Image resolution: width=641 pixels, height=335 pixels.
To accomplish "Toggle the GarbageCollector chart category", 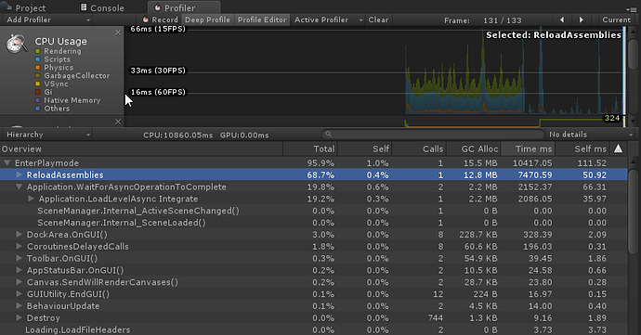I will [x=37, y=75].
